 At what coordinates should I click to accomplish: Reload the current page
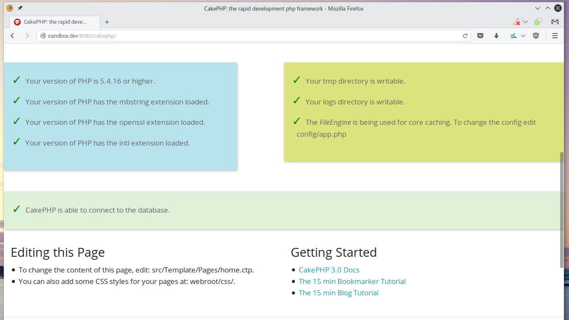click(465, 36)
